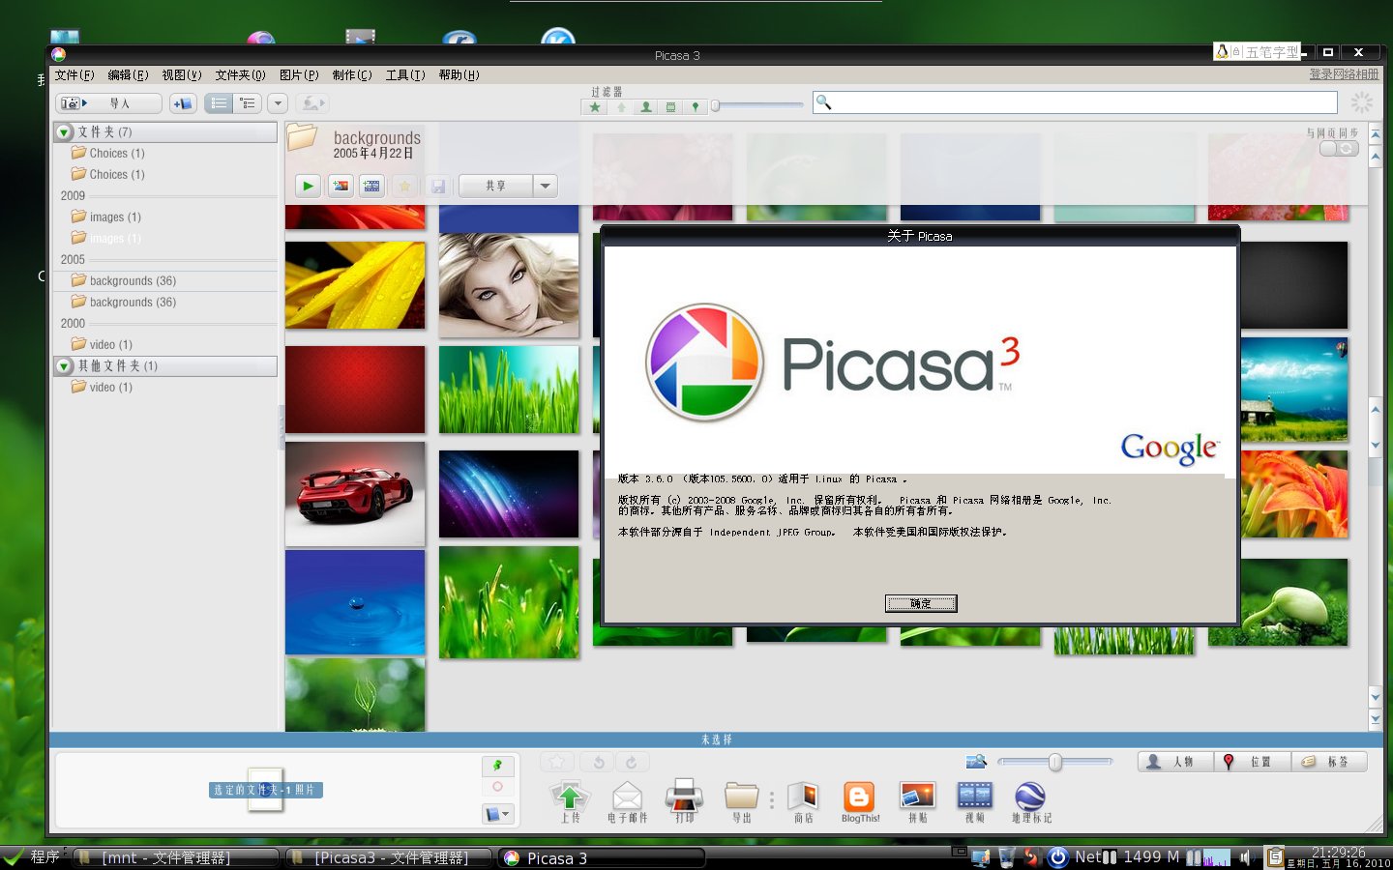
Task: Toggle the starred photos filter
Action: (x=596, y=107)
